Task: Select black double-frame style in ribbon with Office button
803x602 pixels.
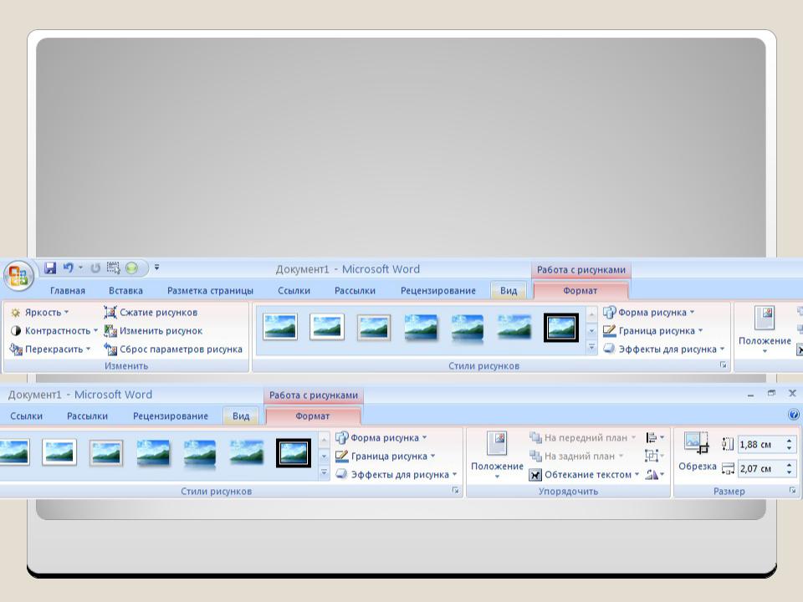Action: coord(561,328)
